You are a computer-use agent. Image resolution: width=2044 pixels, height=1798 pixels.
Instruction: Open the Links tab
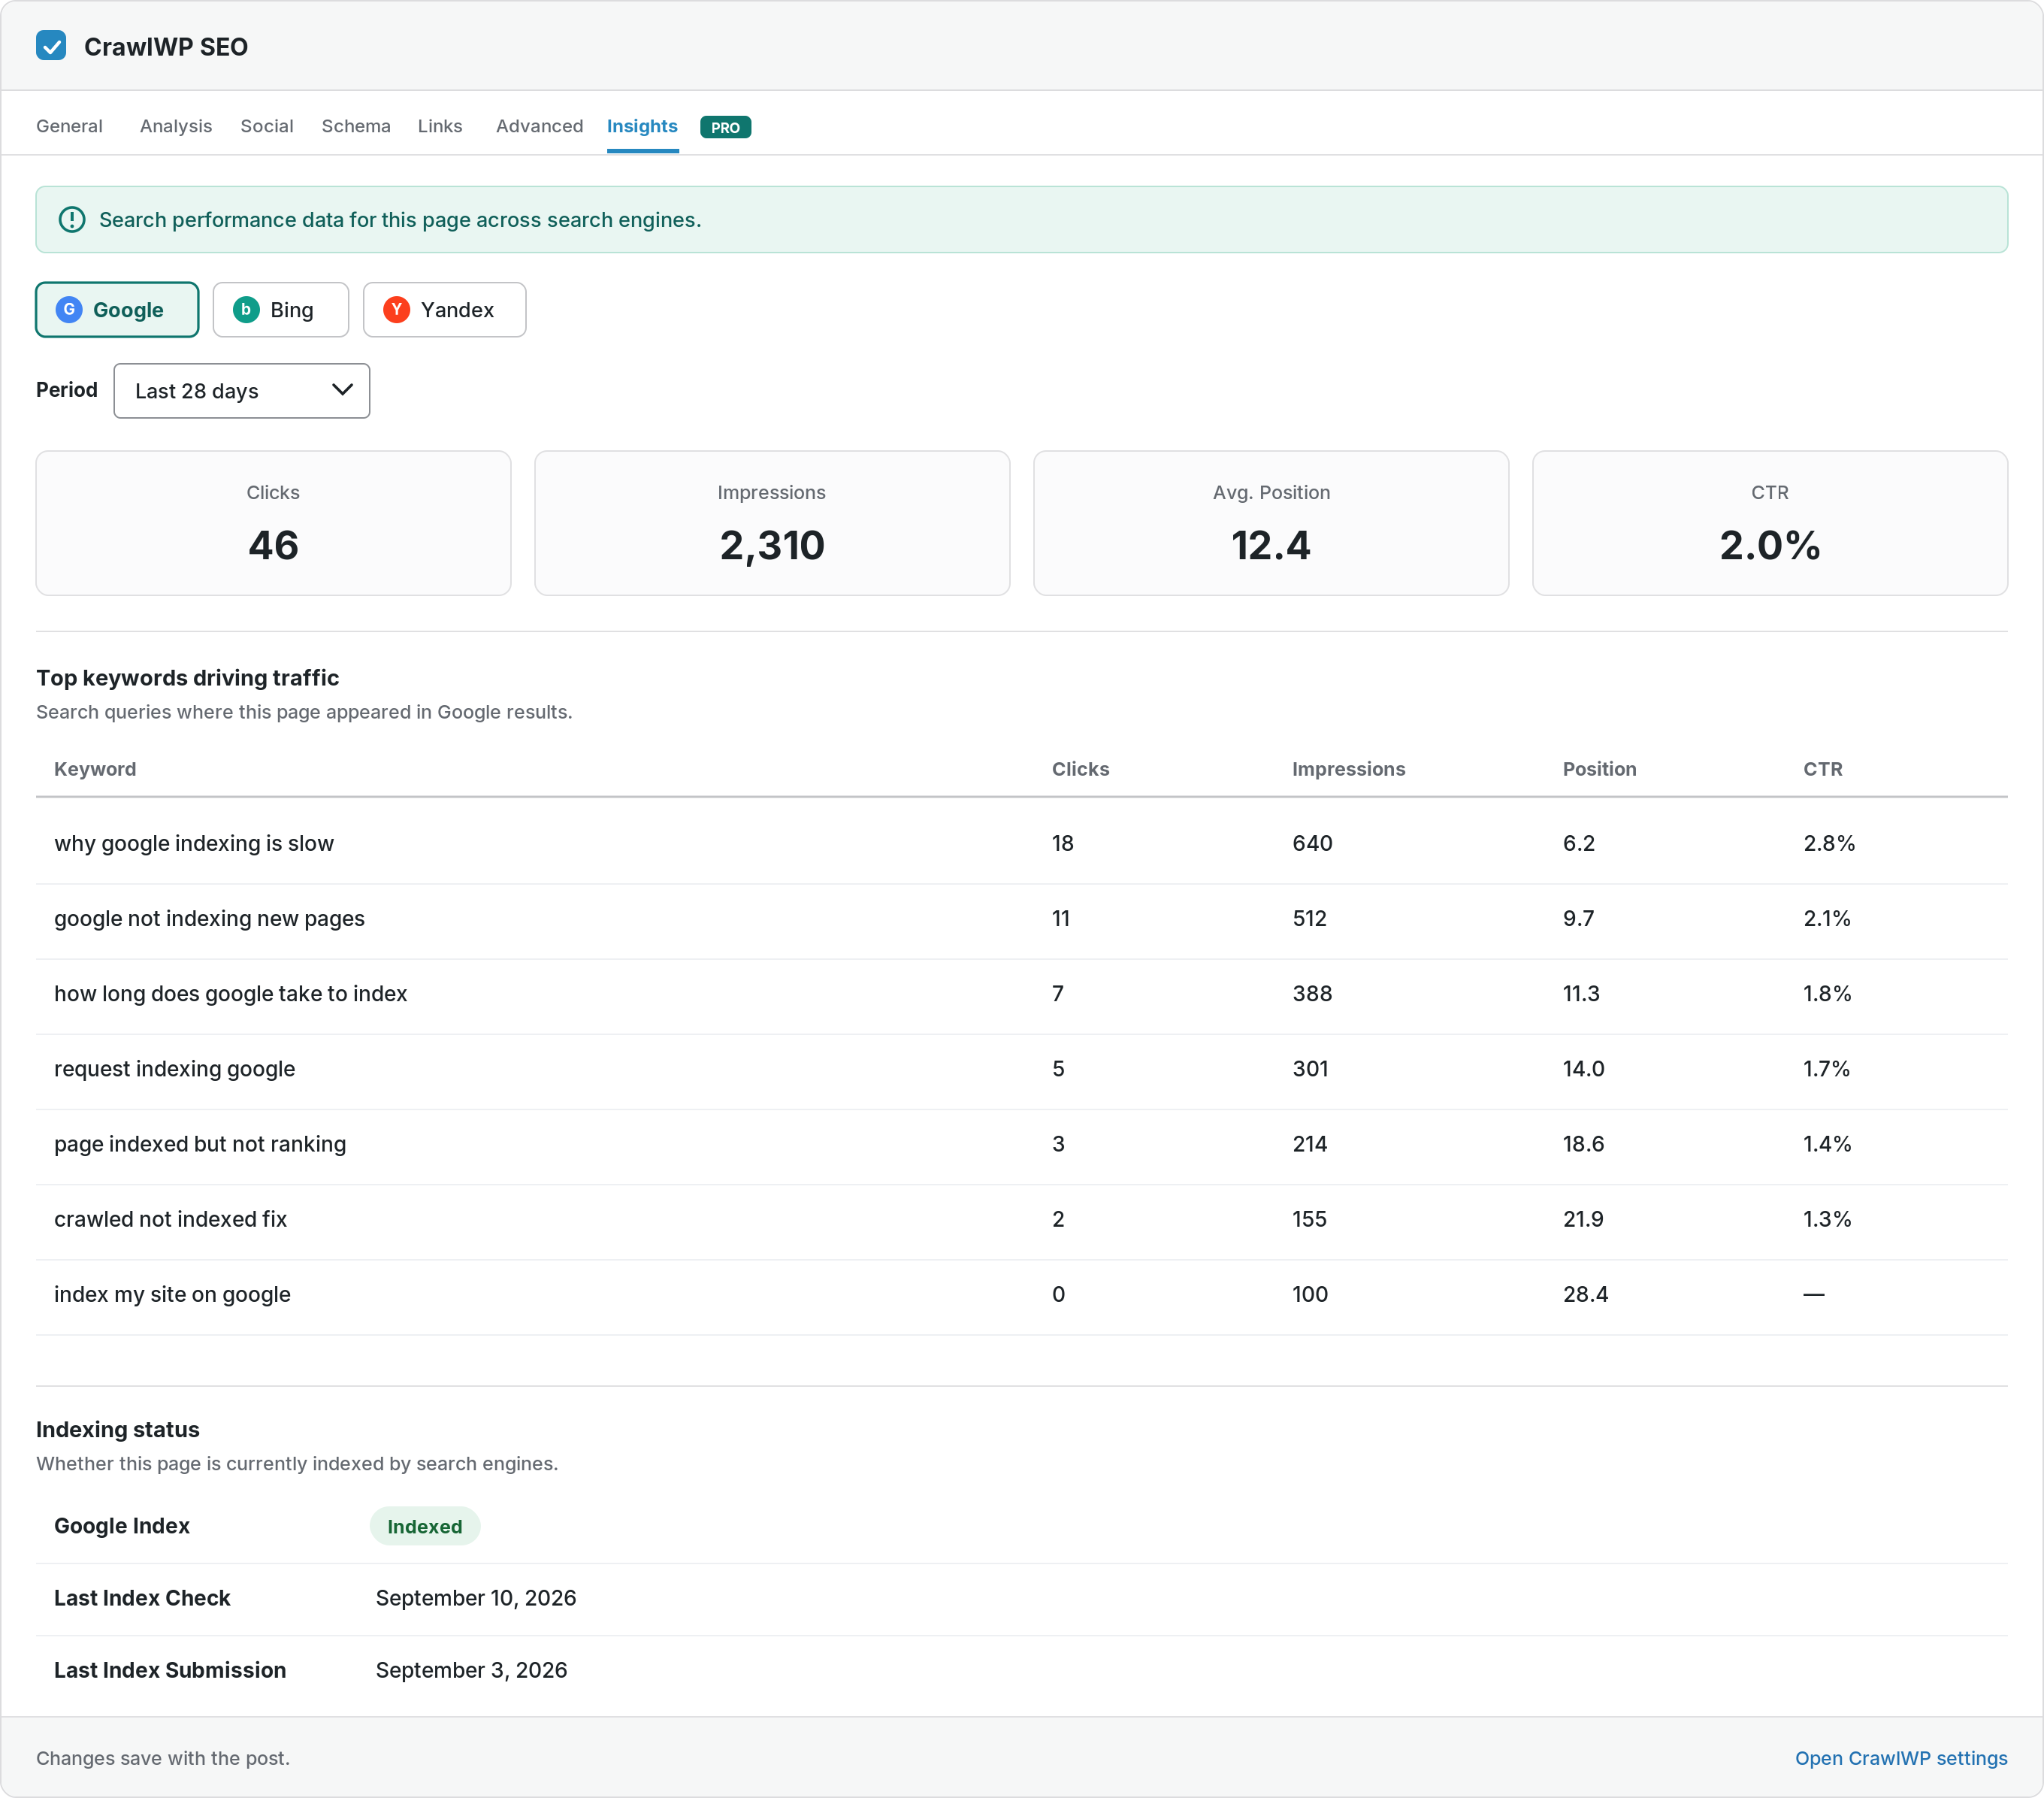pyautogui.click(x=440, y=126)
